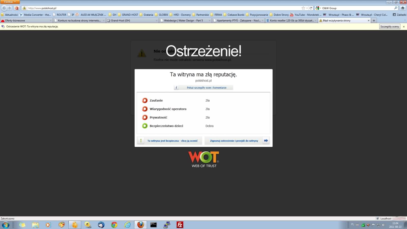Screen dimensions: 407x229
Task: Switch to the Oferty-biznesowe tab
Action: pyautogui.click(x=26, y=21)
